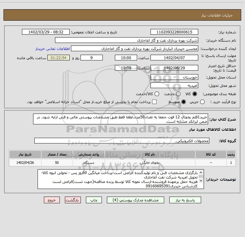Click the کد کالا column header

[x=211, y=154]
